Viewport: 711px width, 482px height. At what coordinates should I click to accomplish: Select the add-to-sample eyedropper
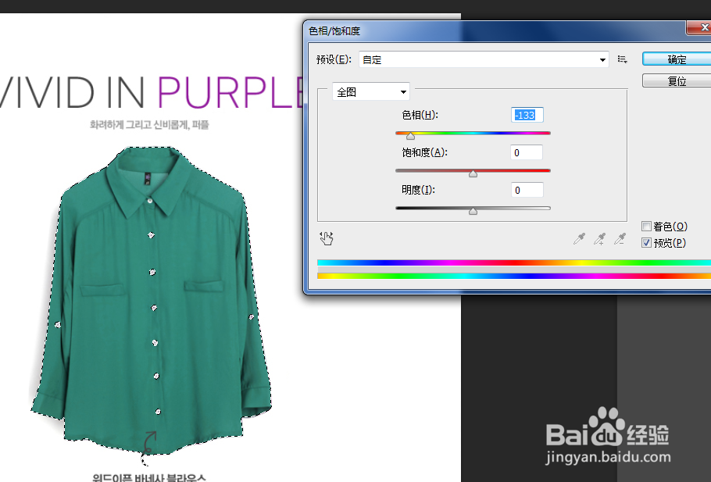point(599,239)
